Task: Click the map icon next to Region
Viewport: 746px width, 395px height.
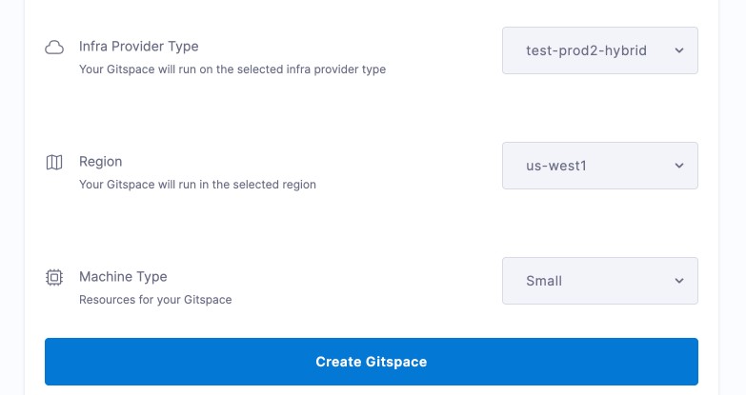Action: click(x=54, y=163)
